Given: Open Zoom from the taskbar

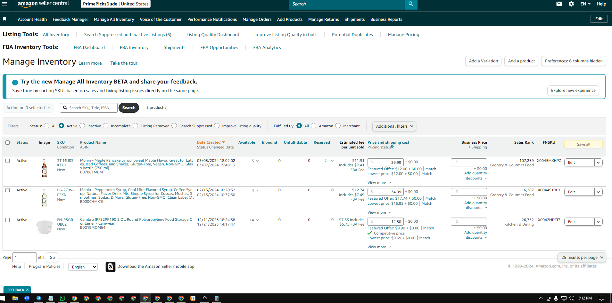Looking at the screenshot, I should [x=27, y=298].
